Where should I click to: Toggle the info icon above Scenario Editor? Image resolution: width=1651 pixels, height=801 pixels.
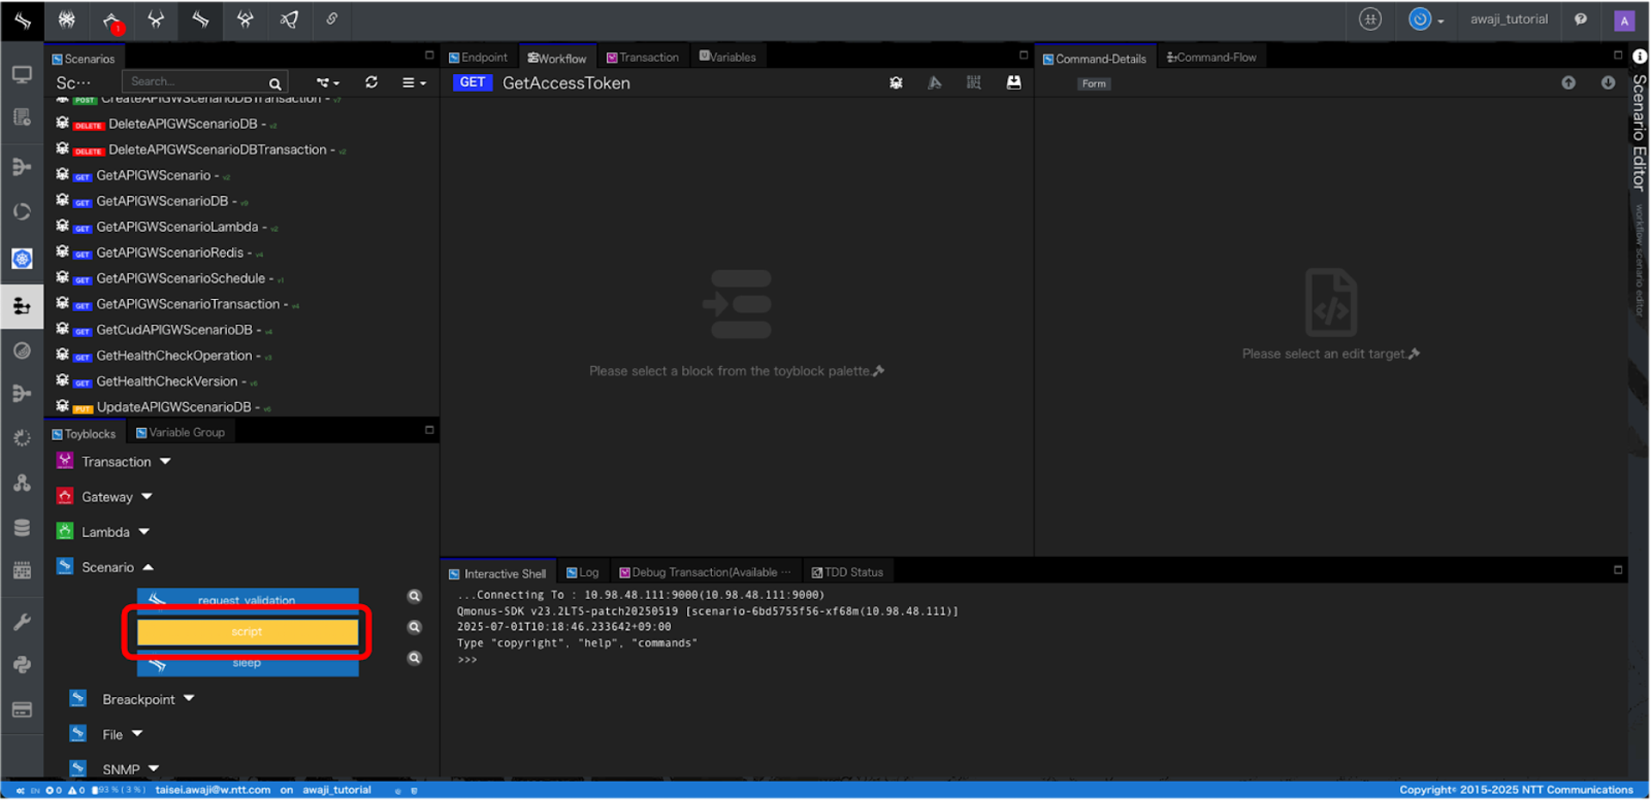point(1640,57)
